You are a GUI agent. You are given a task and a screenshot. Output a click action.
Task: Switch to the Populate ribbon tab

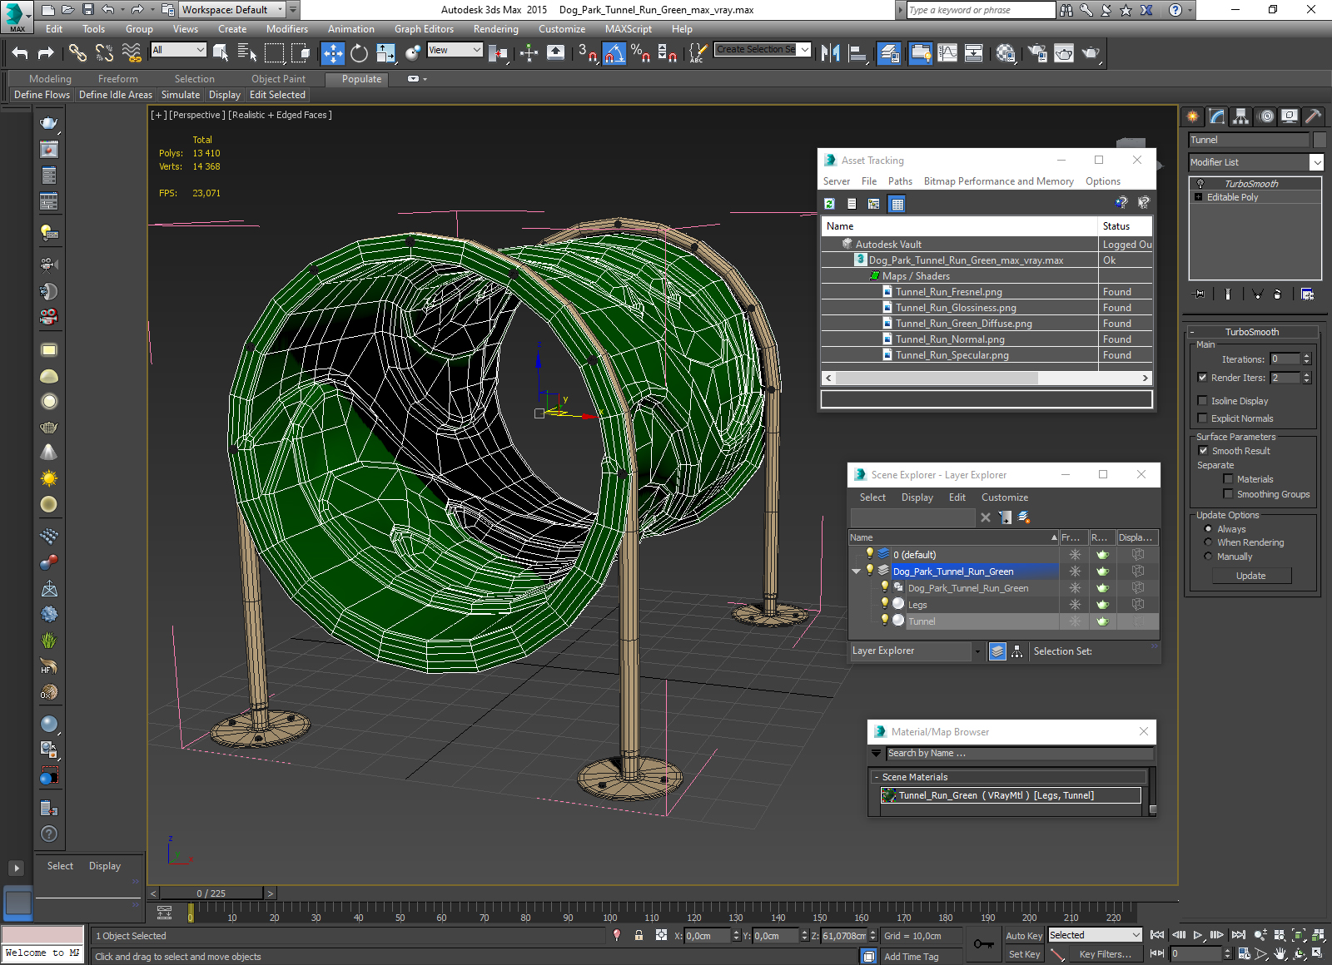(361, 79)
